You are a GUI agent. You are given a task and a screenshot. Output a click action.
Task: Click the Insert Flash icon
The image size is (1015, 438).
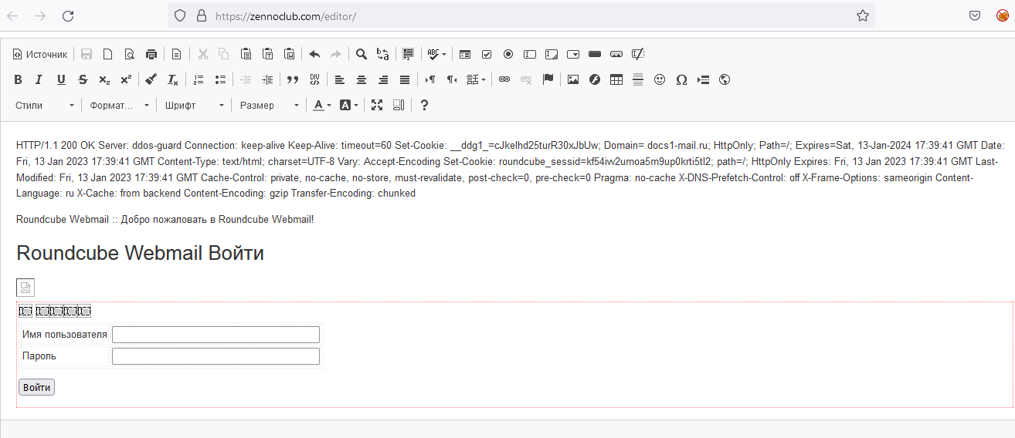click(595, 79)
